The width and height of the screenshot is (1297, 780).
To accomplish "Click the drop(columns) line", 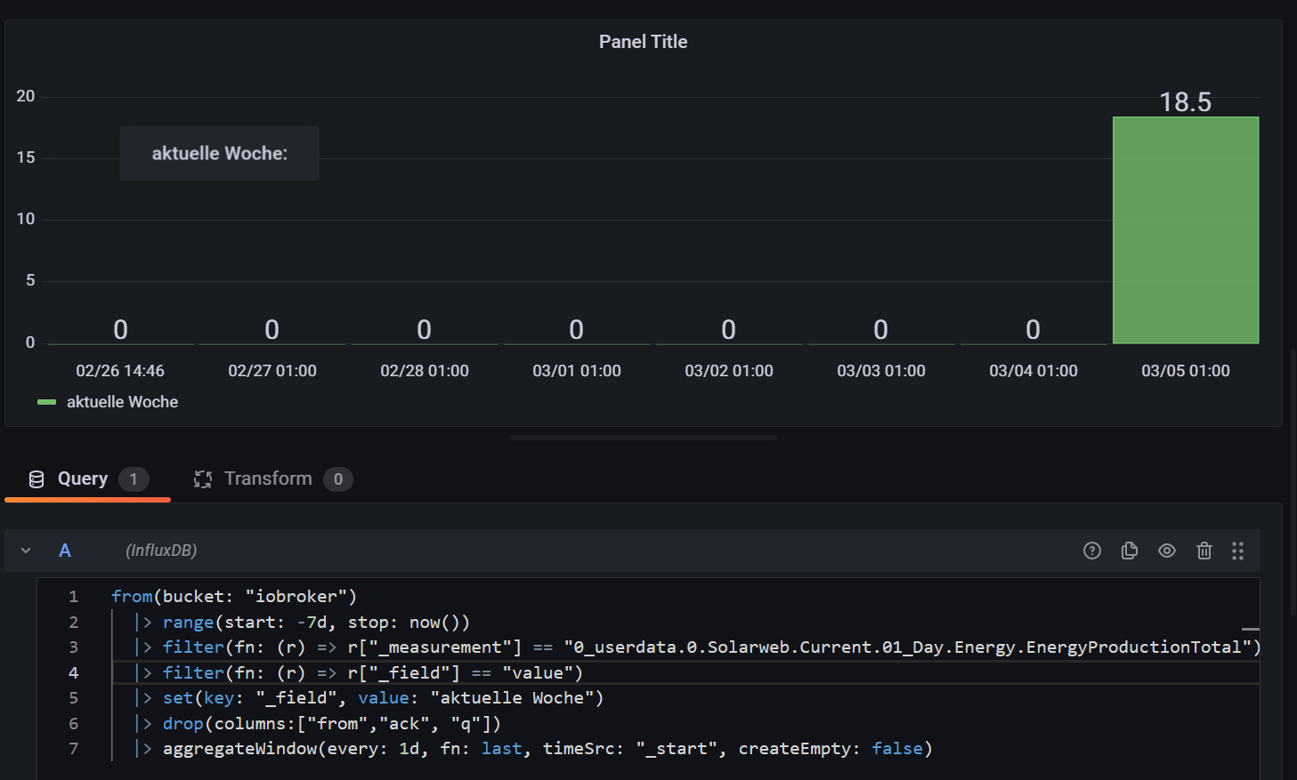I will (x=318, y=724).
